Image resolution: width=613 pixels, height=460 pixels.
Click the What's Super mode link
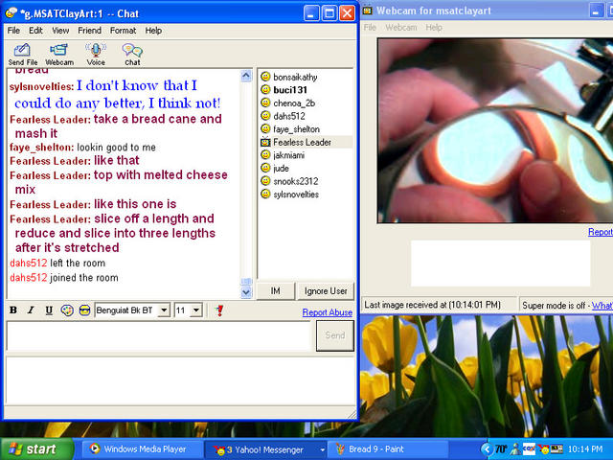(x=602, y=306)
